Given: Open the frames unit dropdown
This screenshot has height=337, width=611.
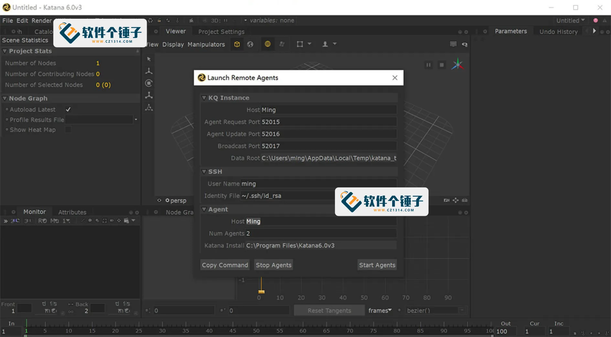Looking at the screenshot, I should click(380, 311).
